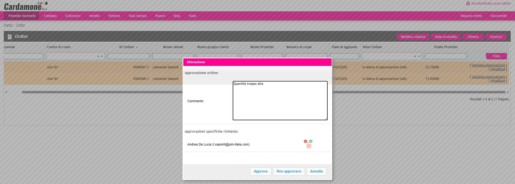515x184 pixels.
Task: Click the Ordini breadcrumb link
Action: coord(20,25)
